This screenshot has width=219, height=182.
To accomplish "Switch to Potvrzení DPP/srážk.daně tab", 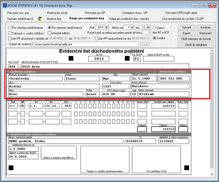I will [181, 13].
